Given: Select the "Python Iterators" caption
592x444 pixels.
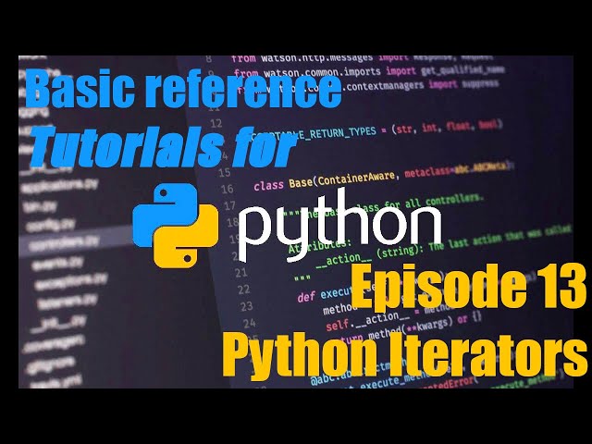Looking at the screenshot, I should (x=405, y=355).
